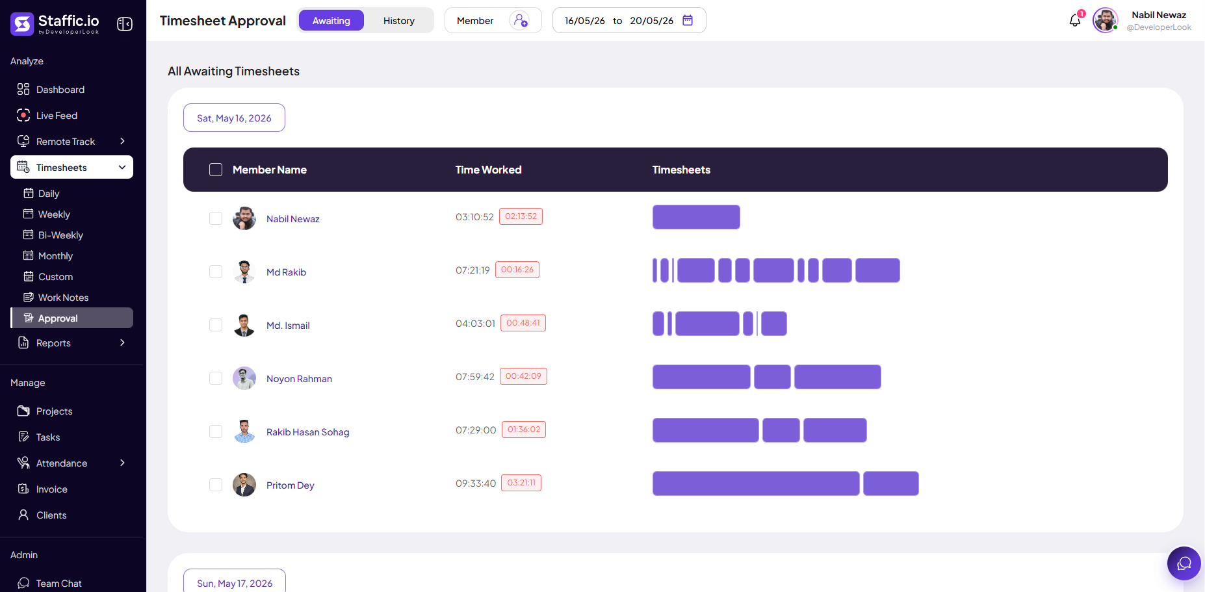Toggle the select-all checkbox beside Member Name
The image size is (1205, 592).
(216, 170)
